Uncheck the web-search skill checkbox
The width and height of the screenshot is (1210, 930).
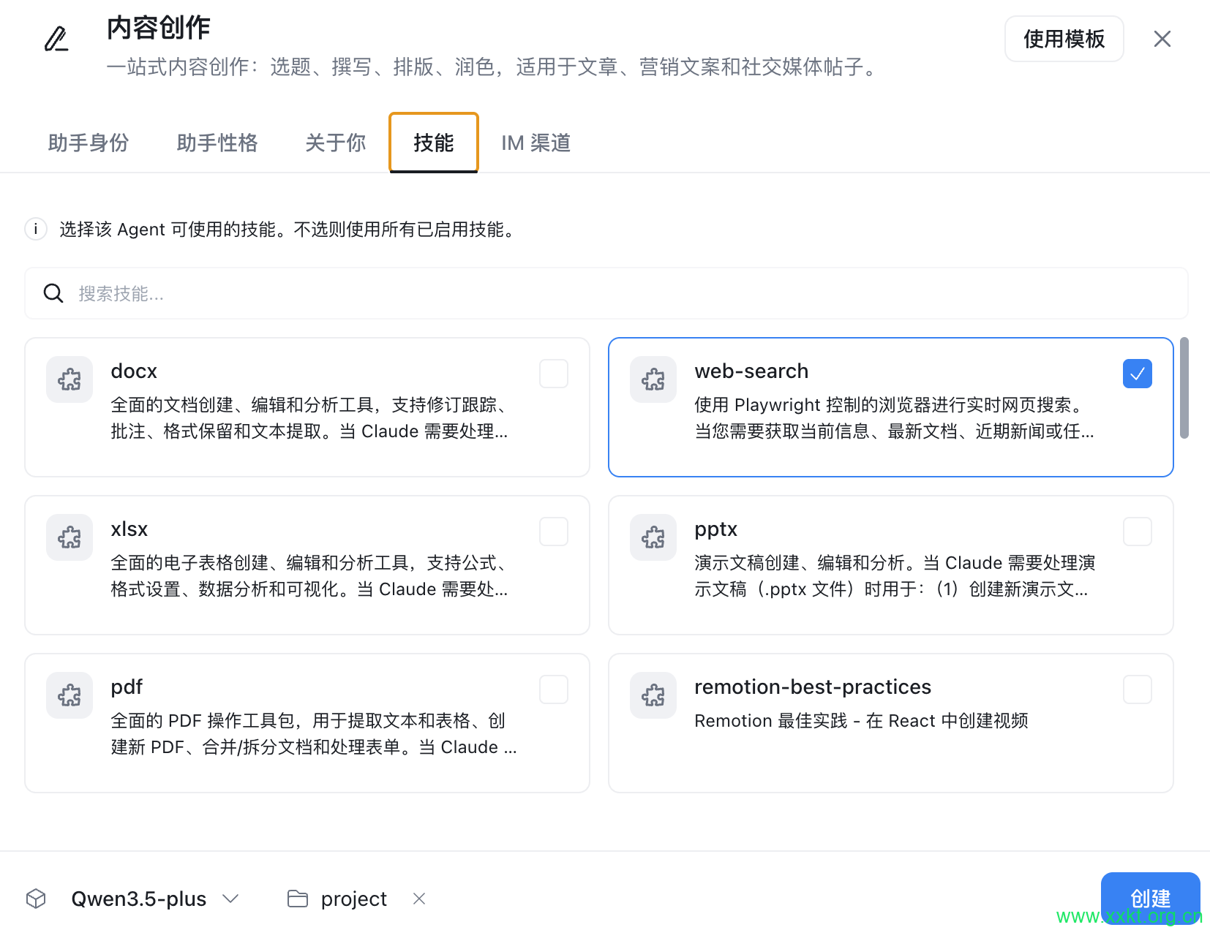1138,374
